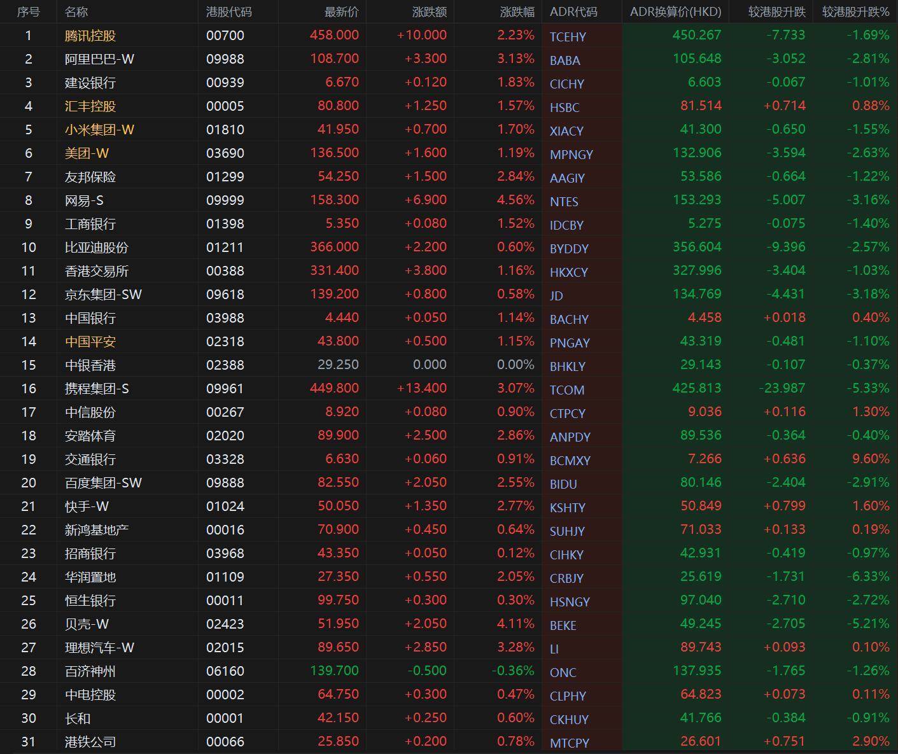The width and height of the screenshot is (898, 754).
Task: Click Hong Kong stock code 00700
Action: click(x=225, y=36)
